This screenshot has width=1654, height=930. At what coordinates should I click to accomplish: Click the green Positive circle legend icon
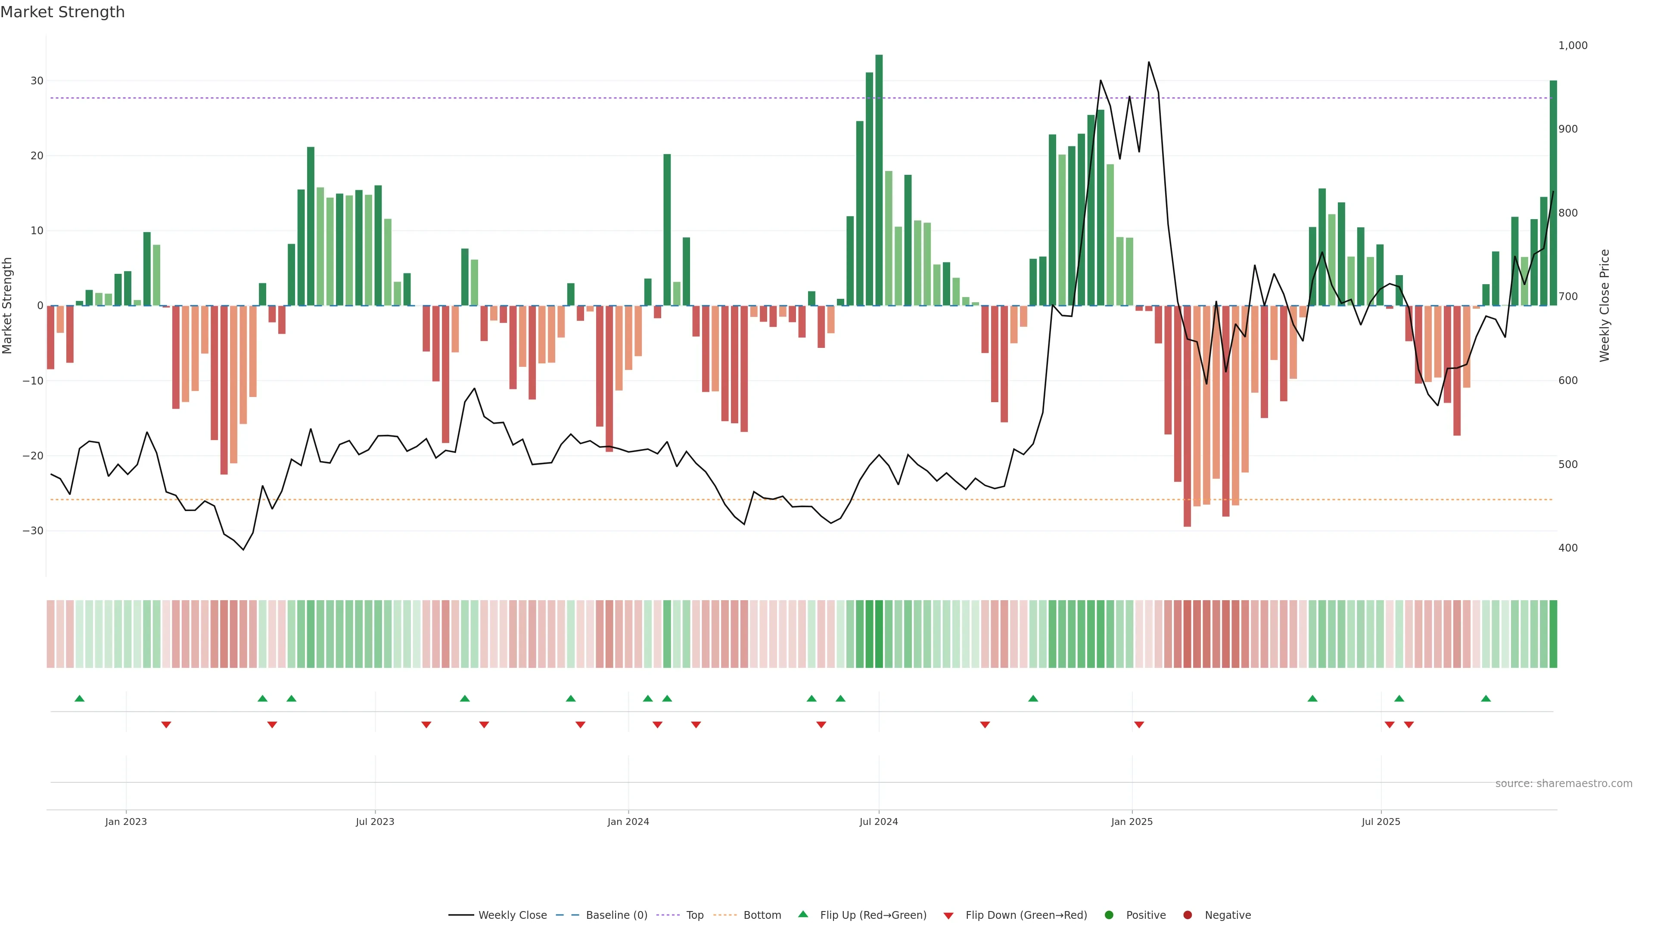1109,915
